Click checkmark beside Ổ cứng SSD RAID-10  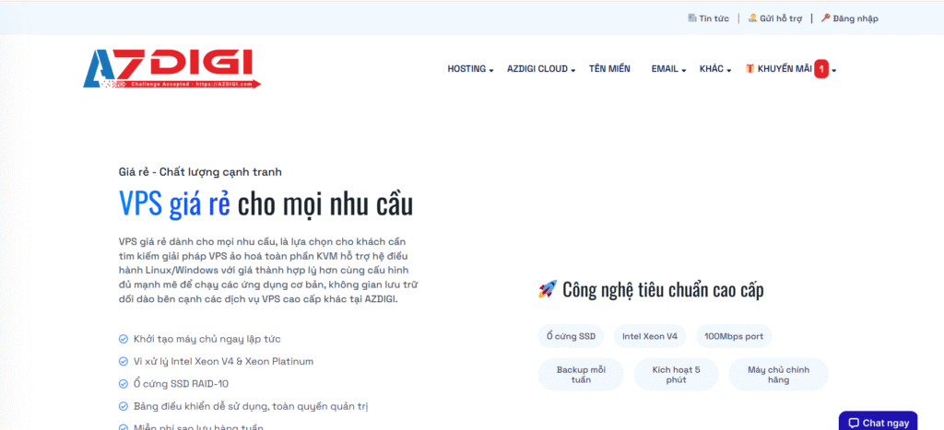(124, 383)
